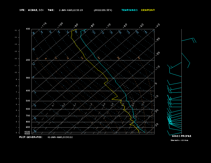The height and width of the screenshot is (163, 211).
Task: Click the cyan TEMP/WINDS legend label
Action: pyautogui.click(x=129, y=10)
